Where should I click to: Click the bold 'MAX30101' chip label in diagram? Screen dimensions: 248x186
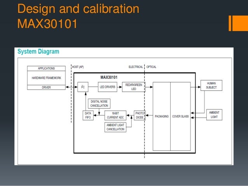point(109,77)
